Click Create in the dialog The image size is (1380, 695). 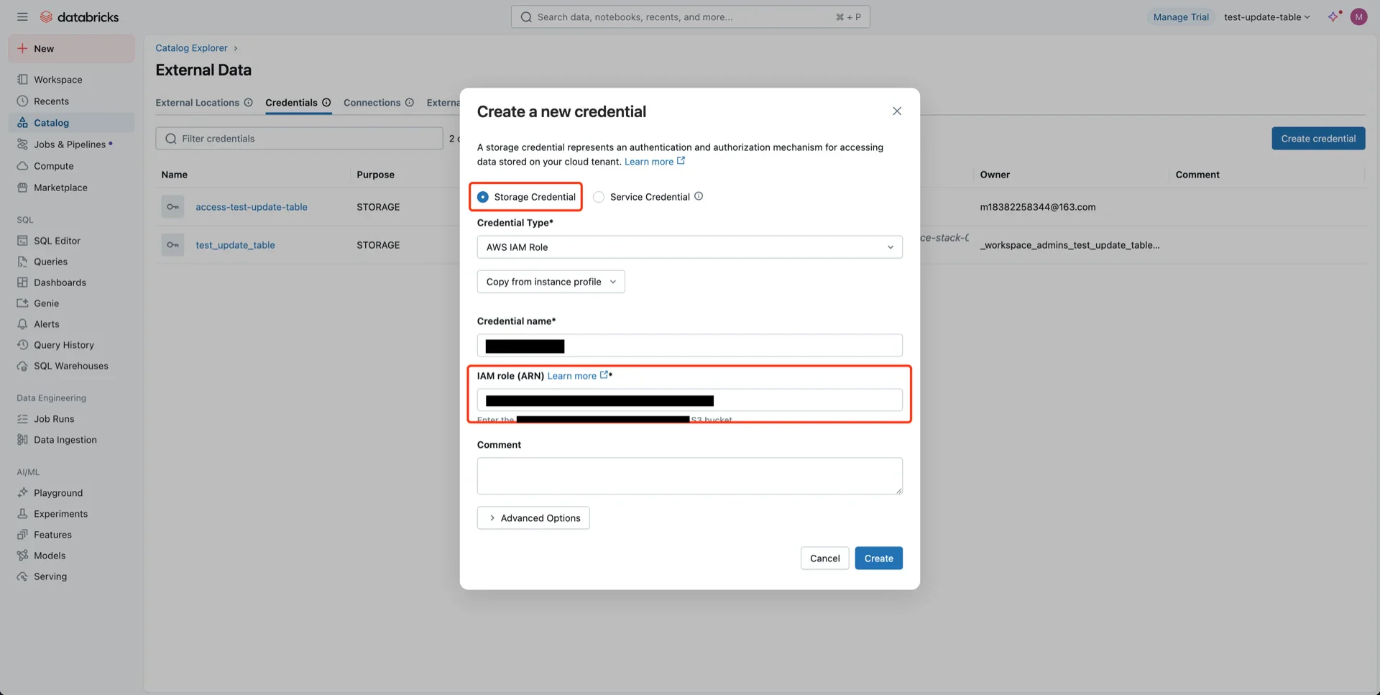(x=878, y=558)
